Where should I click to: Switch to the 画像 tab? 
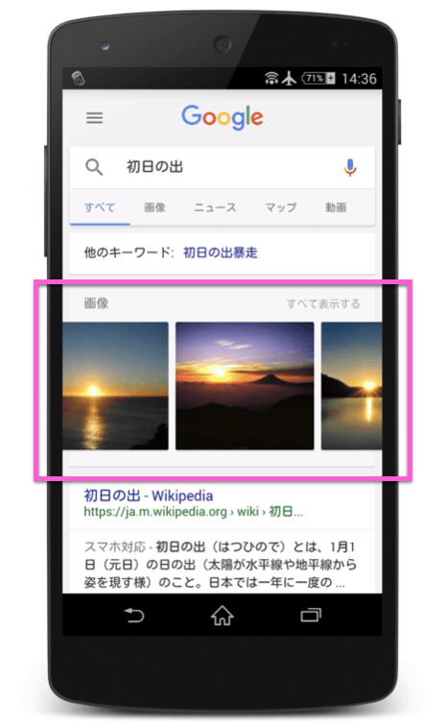click(x=154, y=207)
